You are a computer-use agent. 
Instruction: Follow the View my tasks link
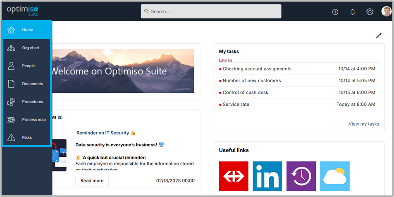pos(363,124)
